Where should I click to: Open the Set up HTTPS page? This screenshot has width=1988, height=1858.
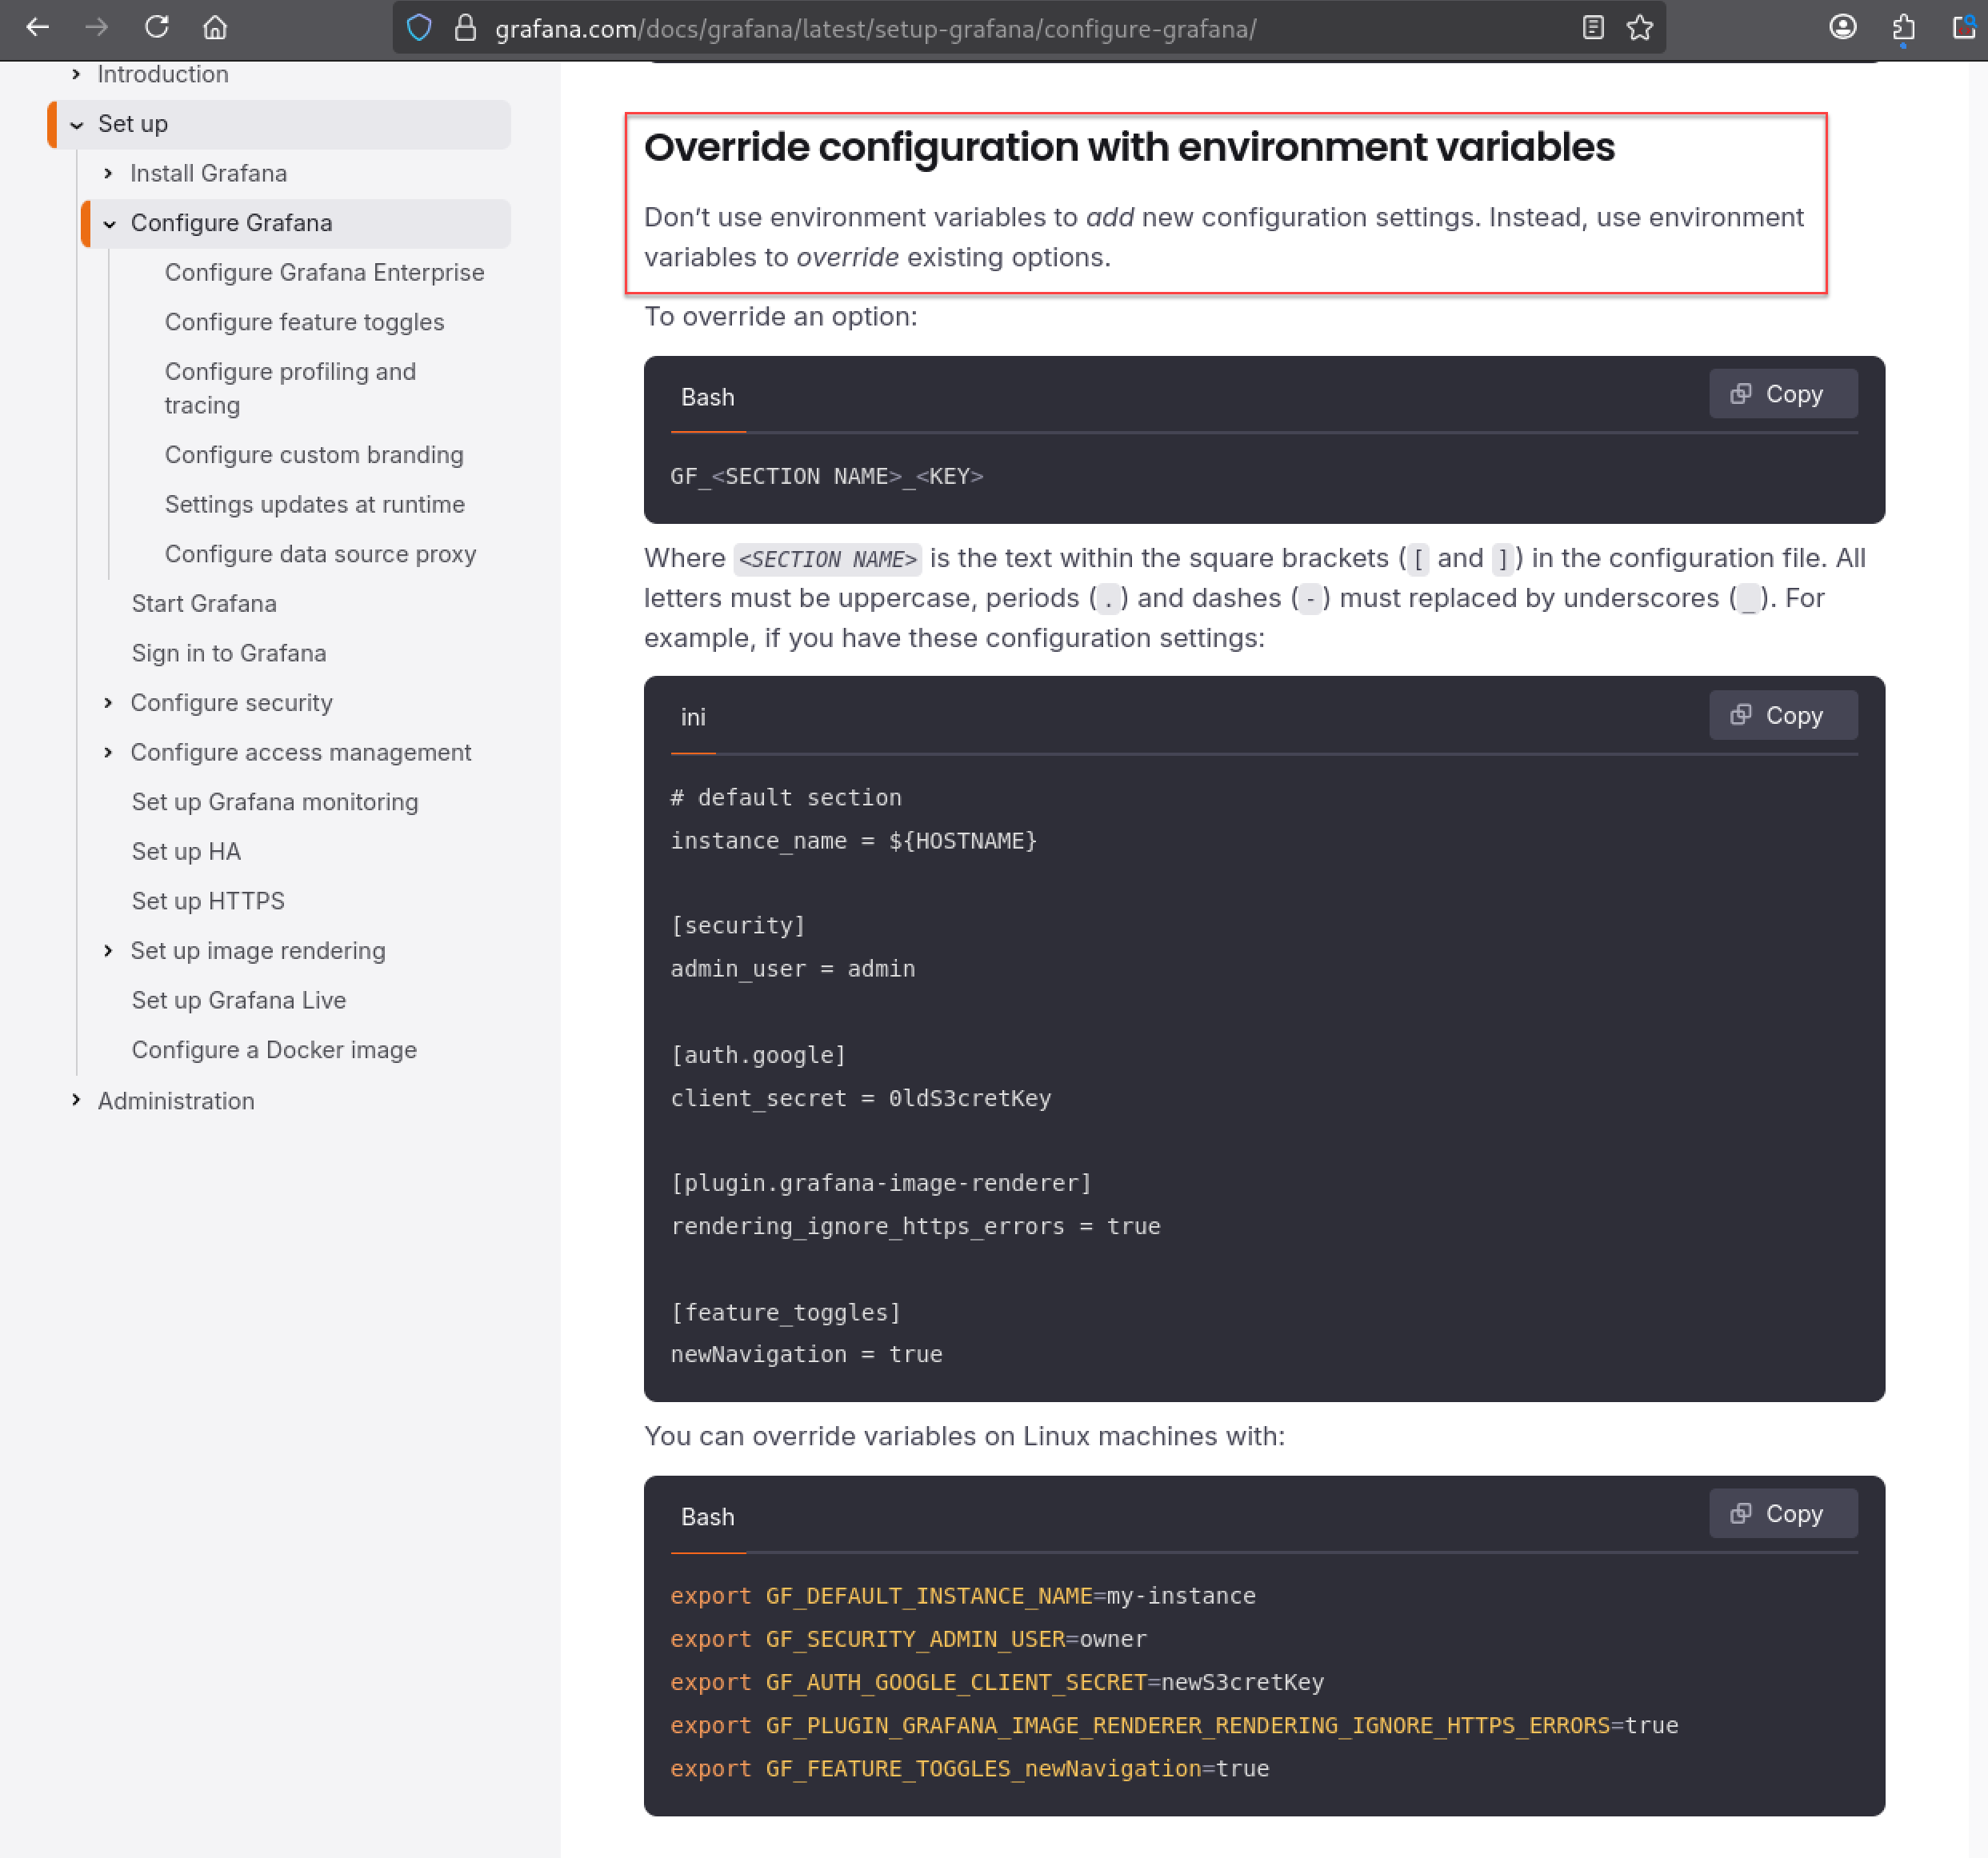(x=208, y=901)
